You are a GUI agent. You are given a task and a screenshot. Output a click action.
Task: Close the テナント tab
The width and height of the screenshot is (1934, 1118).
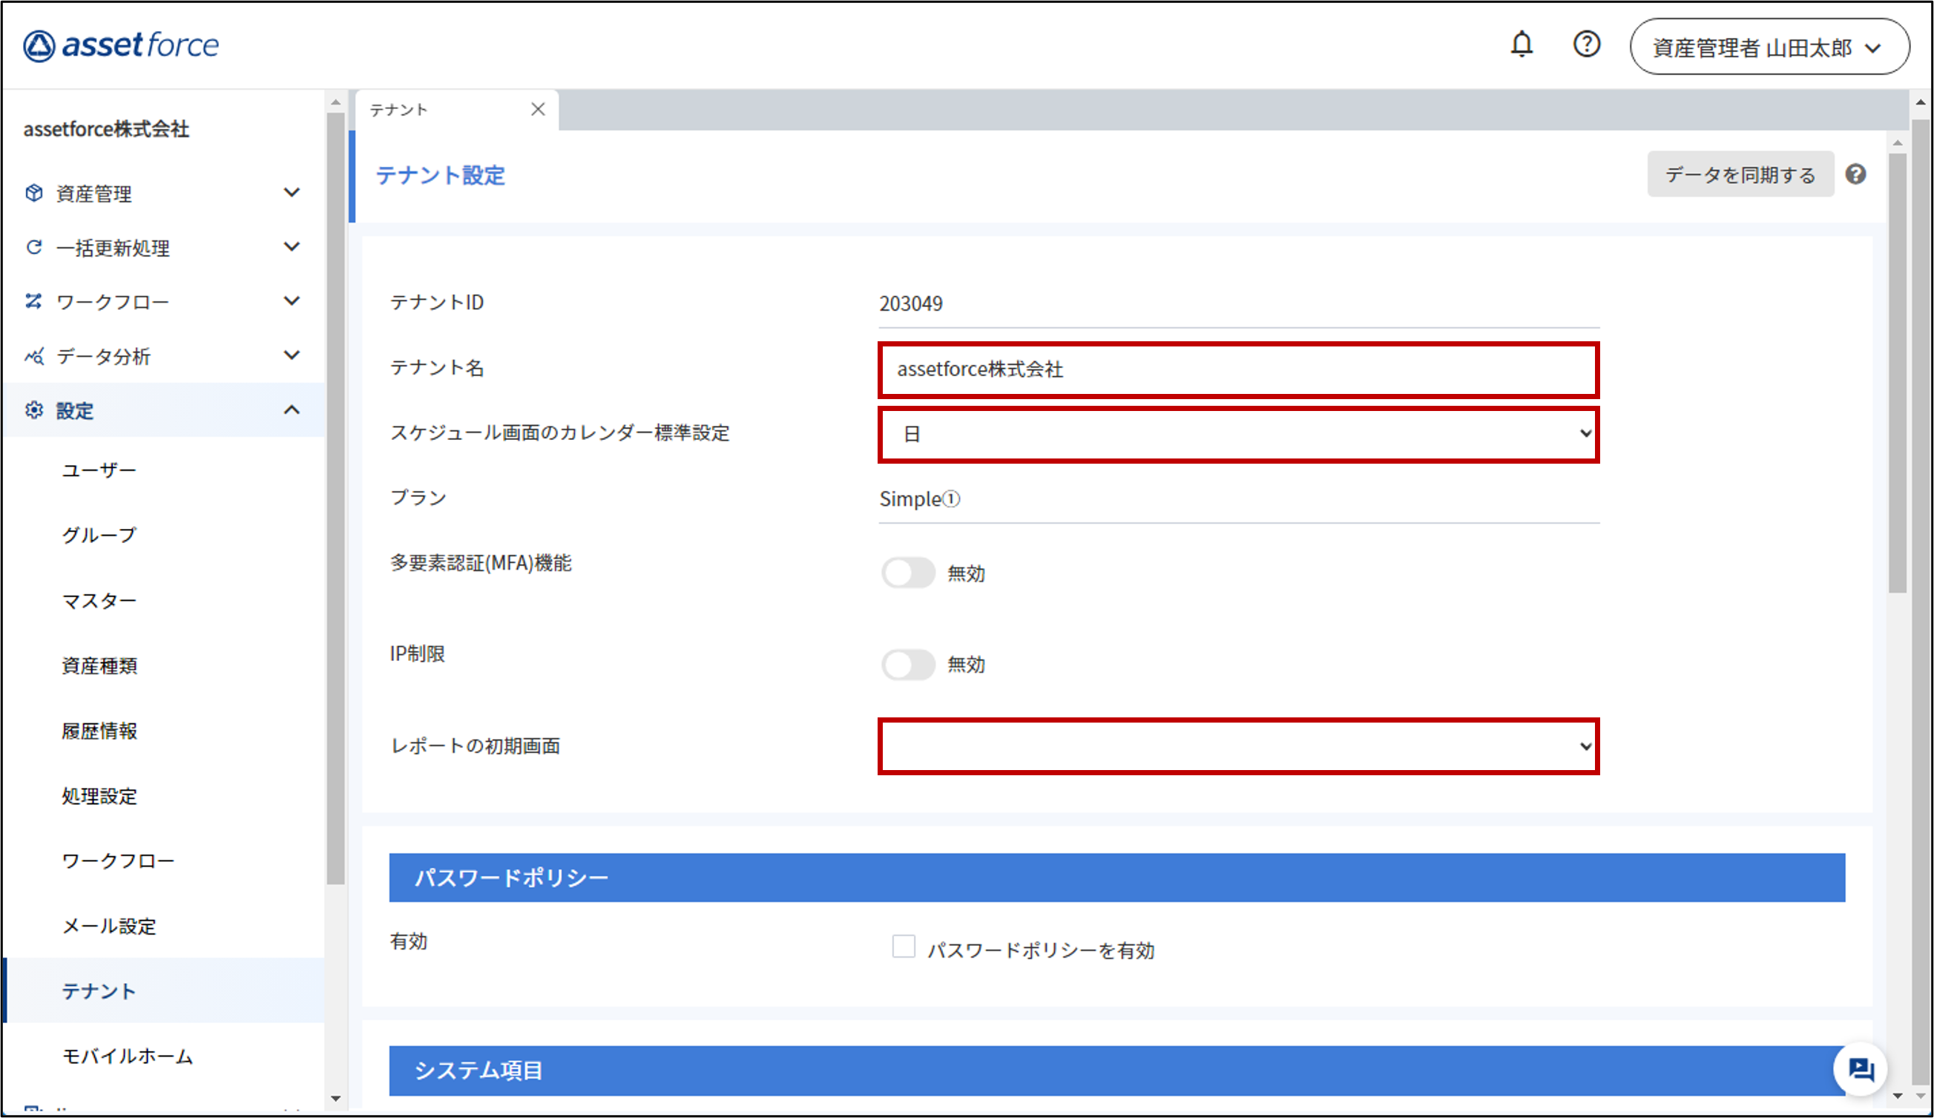point(538,109)
